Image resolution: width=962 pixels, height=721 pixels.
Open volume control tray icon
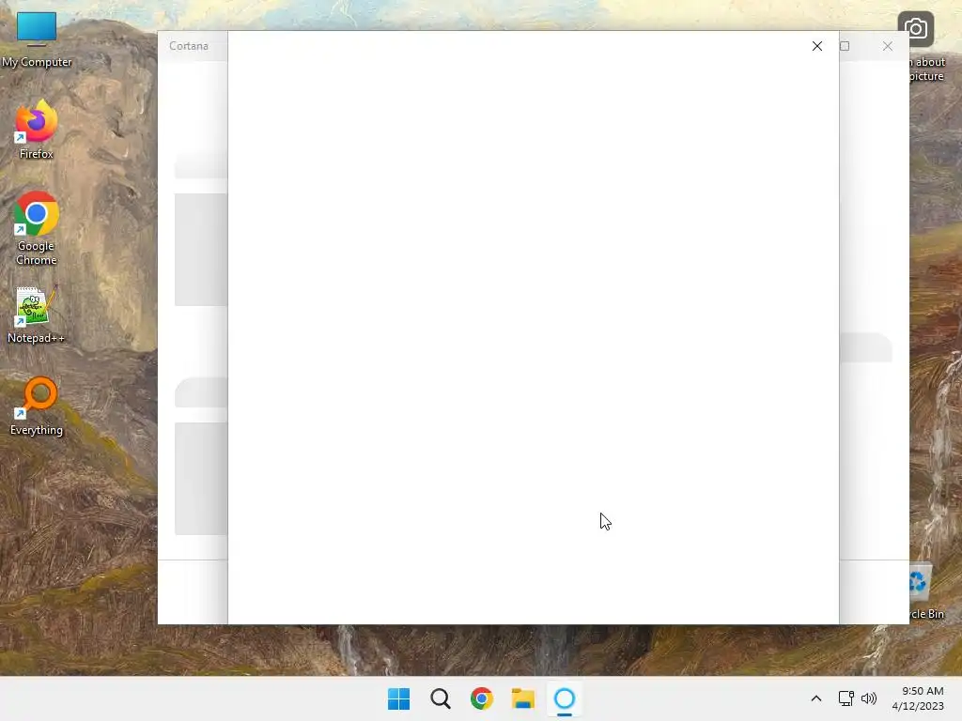(x=869, y=698)
